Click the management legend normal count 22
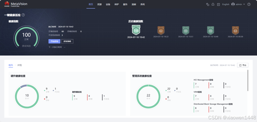257x122 pixels. (169, 89)
